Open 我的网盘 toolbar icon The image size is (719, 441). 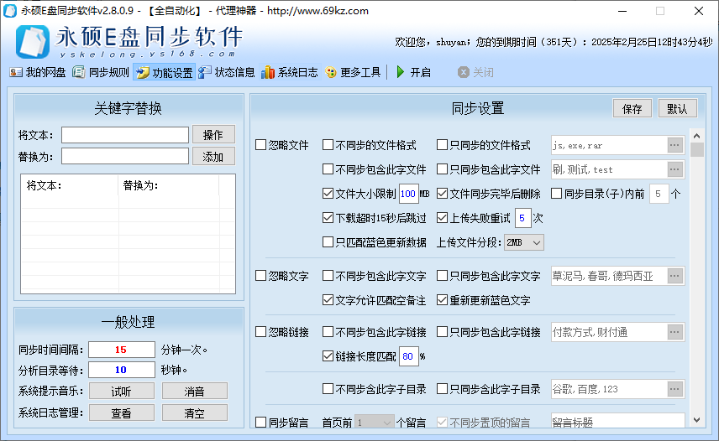pos(16,72)
